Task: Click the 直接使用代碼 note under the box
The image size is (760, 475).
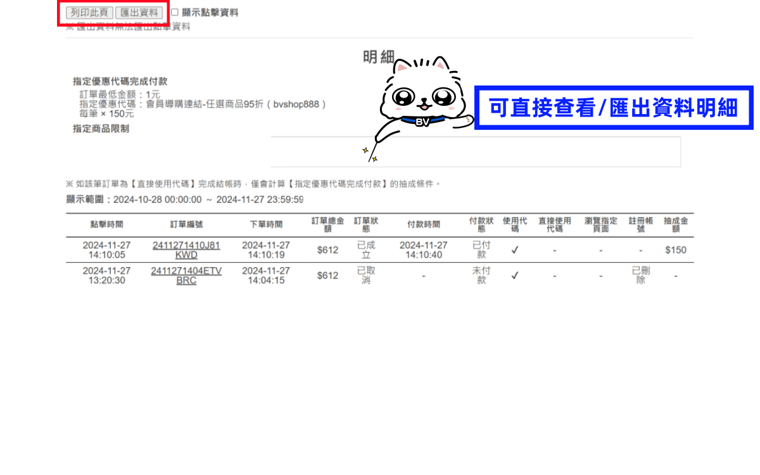Action: click(x=253, y=184)
